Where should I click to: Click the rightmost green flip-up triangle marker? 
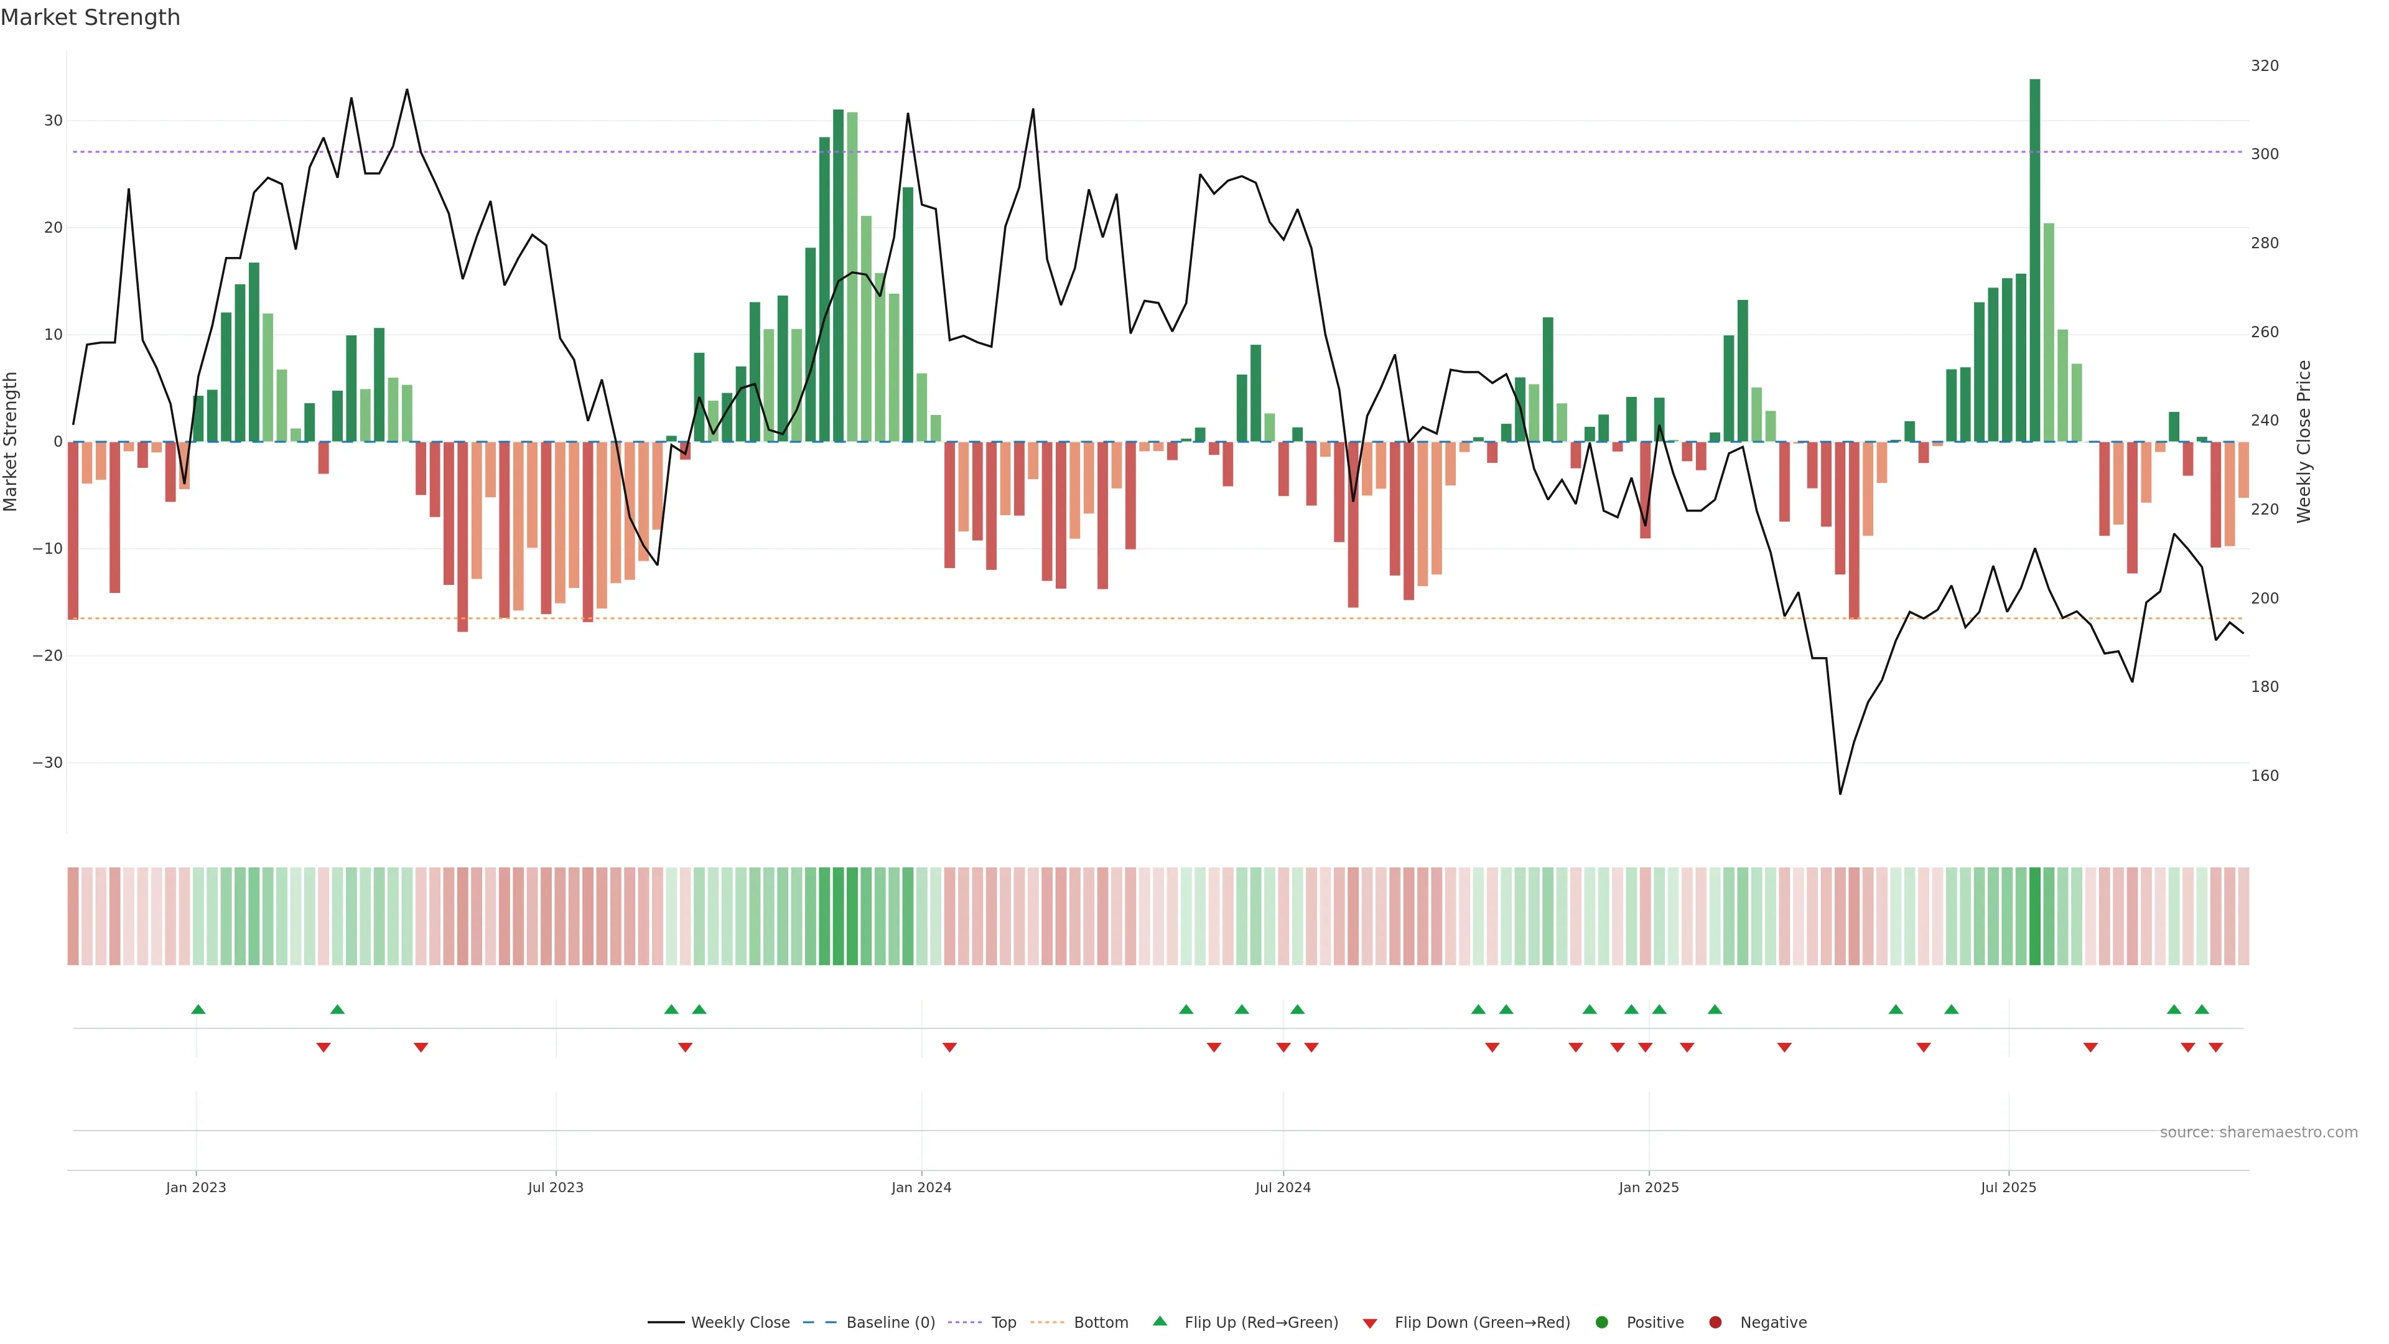pos(2202,1009)
